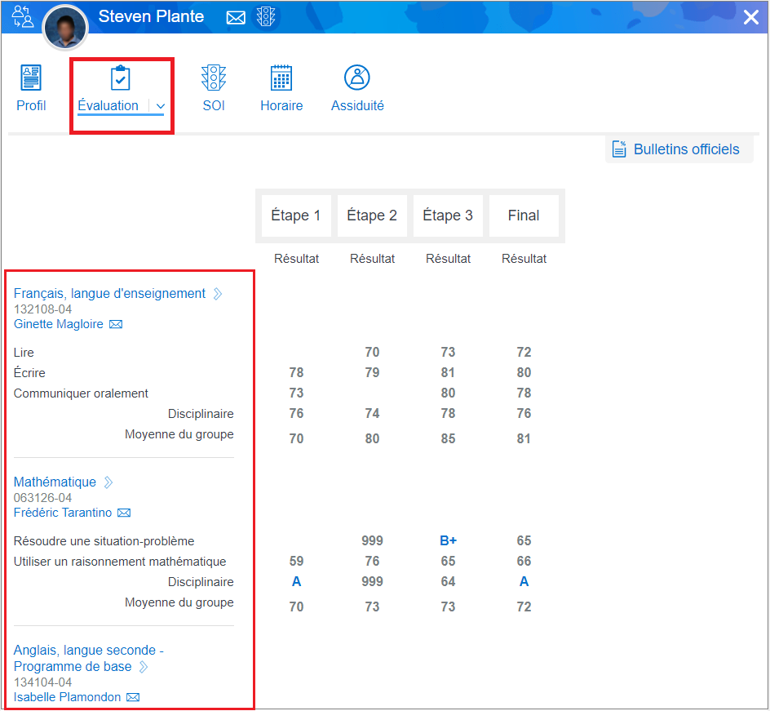Image resolution: width=770 pixels, height=711 pixels.
Task: Open Bulletins officiels
Action: click(x=679, y=149)
